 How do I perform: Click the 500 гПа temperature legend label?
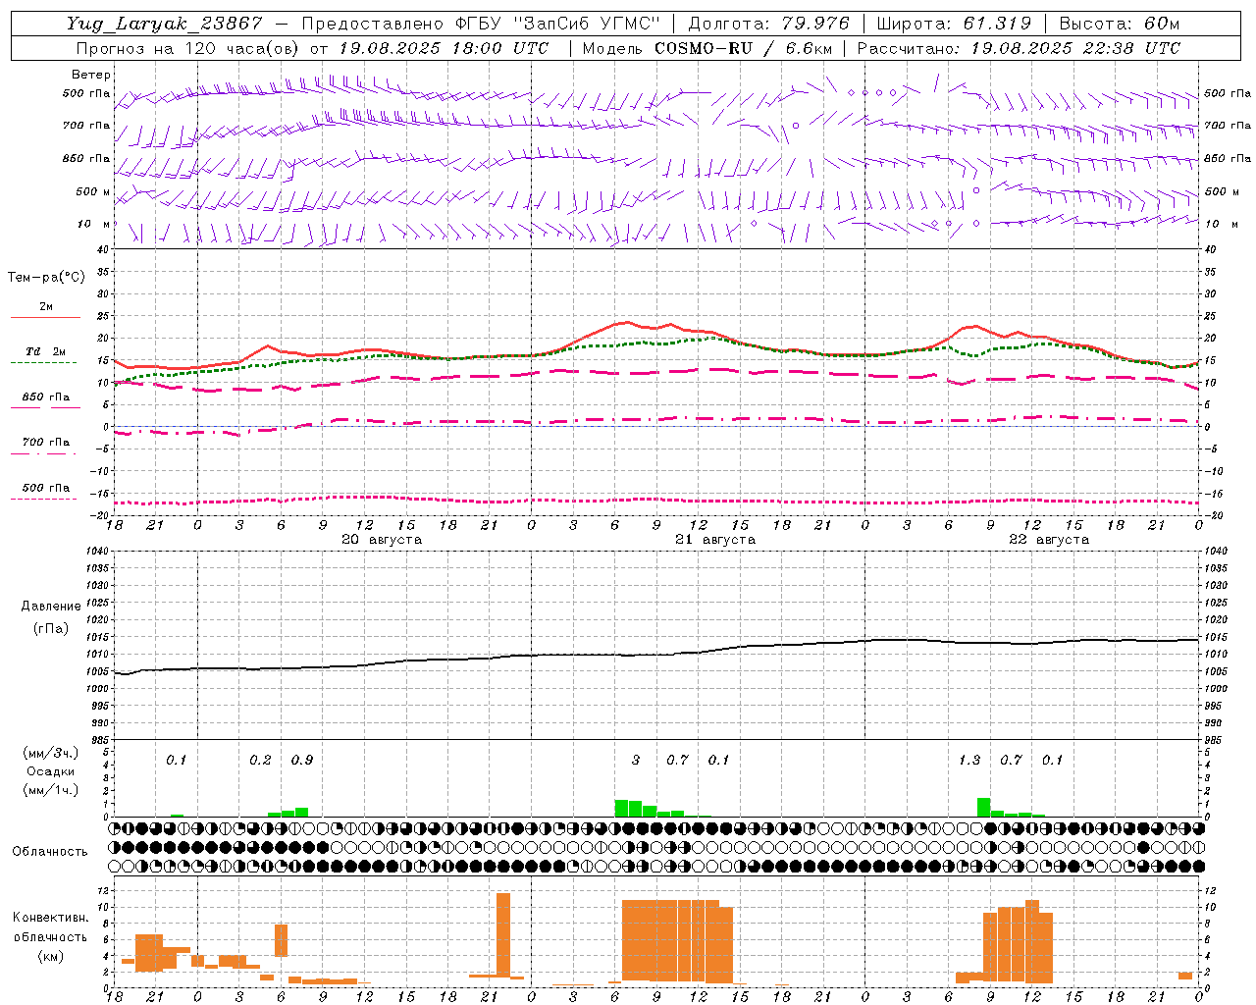(45, 488)
